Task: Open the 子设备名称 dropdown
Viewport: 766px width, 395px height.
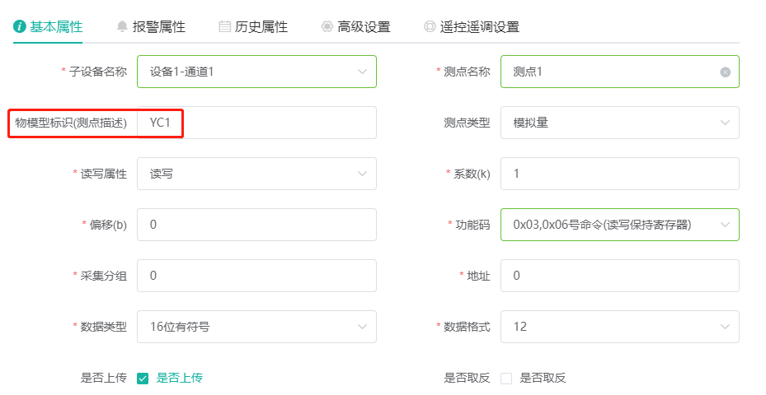Action: [x=256, y=72]
